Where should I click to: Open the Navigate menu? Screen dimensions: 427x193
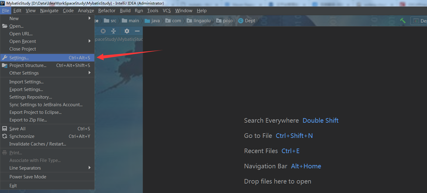tap(49, 11)
